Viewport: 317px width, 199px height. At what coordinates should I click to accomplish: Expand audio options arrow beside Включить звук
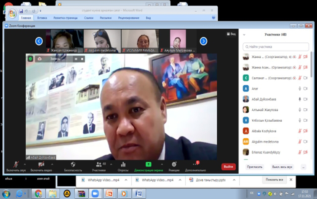click(x=25, y=164)
